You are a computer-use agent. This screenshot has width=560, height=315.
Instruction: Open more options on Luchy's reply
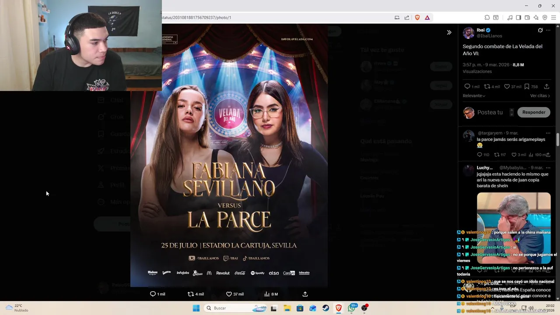548,168
